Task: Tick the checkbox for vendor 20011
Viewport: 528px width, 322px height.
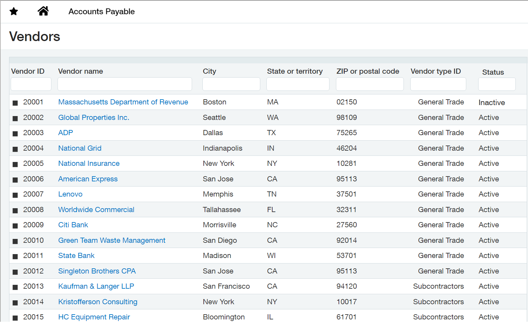Action: [15, 256]
